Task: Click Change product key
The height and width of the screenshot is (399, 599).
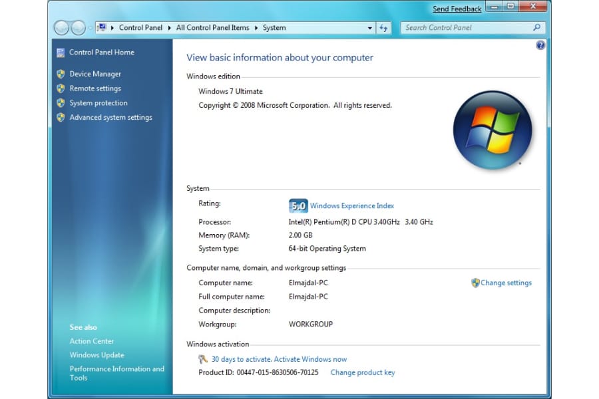Action: tap(363, 372)
